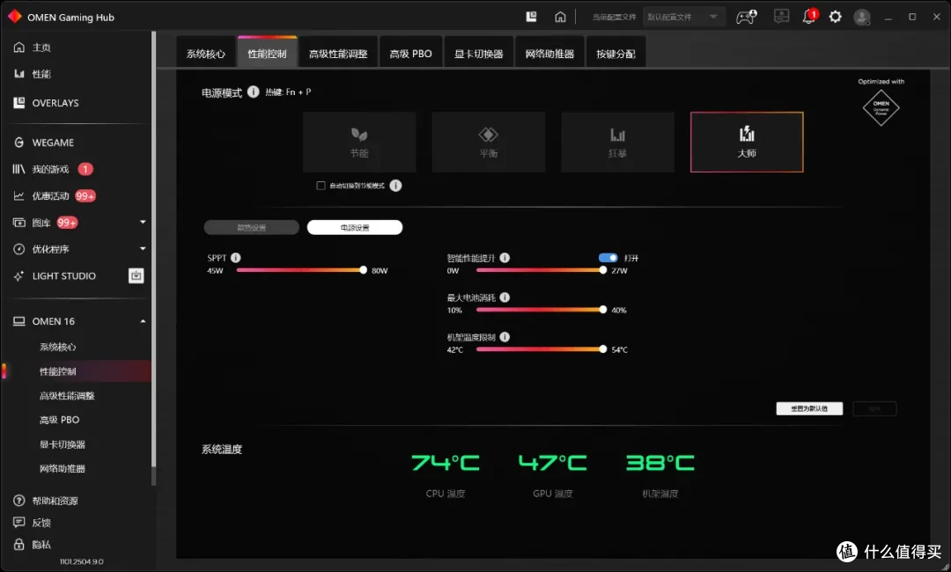Image resolution: width=951 pixels, height=572 pixels.
Task: Show info beside auto-switch checkbox
Action: click(x=395, y=186)
